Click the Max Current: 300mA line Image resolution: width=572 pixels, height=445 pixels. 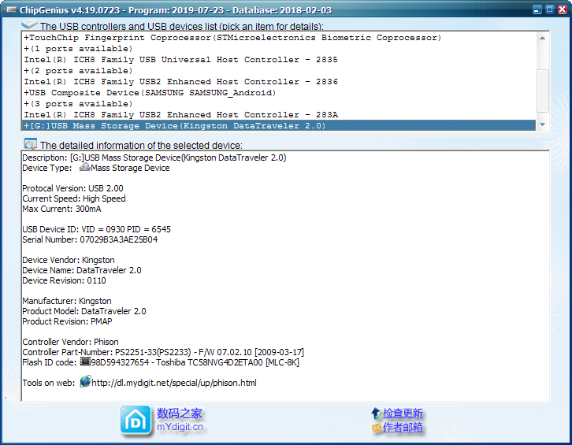point(61,209)
